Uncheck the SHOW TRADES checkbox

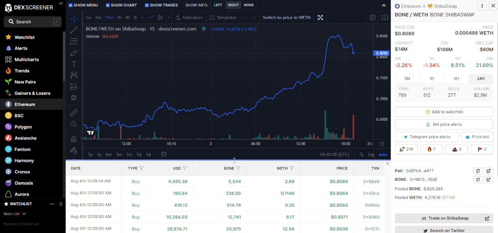(147, 5)
